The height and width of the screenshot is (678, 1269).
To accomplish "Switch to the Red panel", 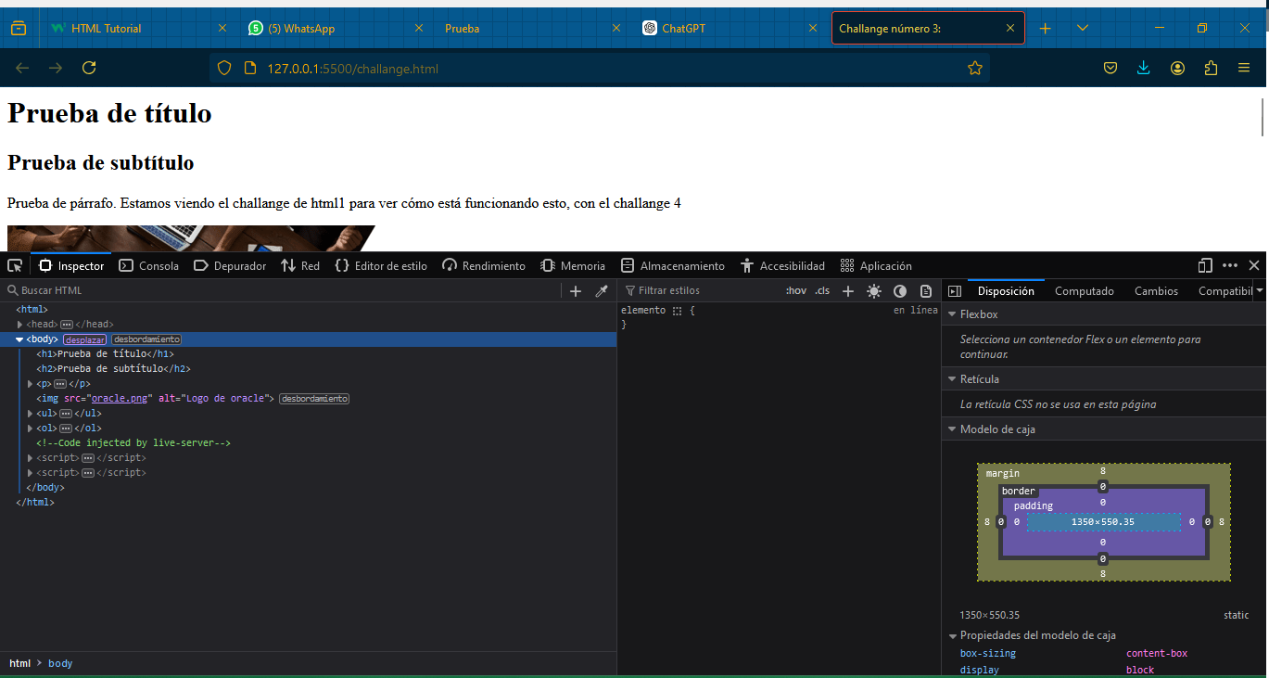I will pyautogui.click(x=300, y=265).
